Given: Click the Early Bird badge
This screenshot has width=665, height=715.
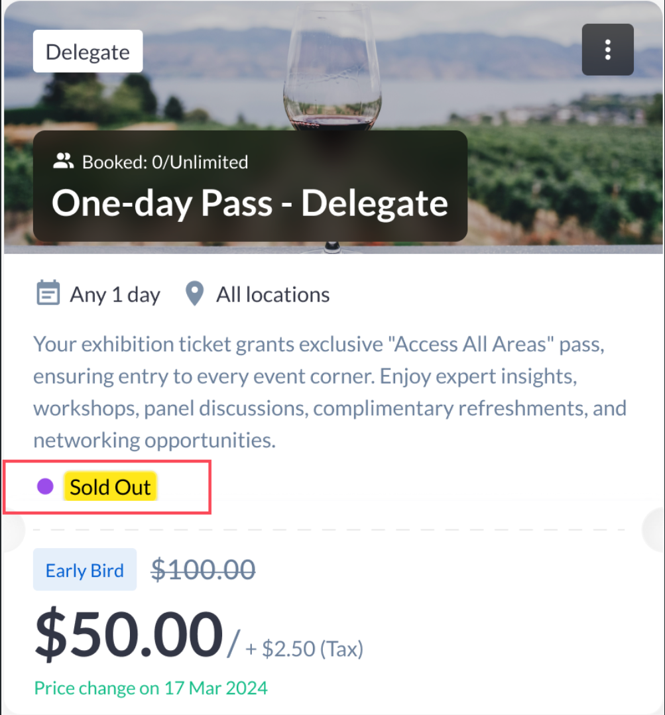Looking at the screenshot, I should tap(85, 570).
